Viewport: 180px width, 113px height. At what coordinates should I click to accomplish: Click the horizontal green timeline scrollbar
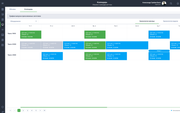point(64,107)
